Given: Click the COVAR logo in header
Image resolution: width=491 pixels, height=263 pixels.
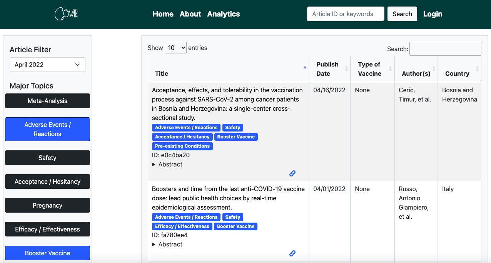Looking at the screenshot, I should tap(66, 14).
